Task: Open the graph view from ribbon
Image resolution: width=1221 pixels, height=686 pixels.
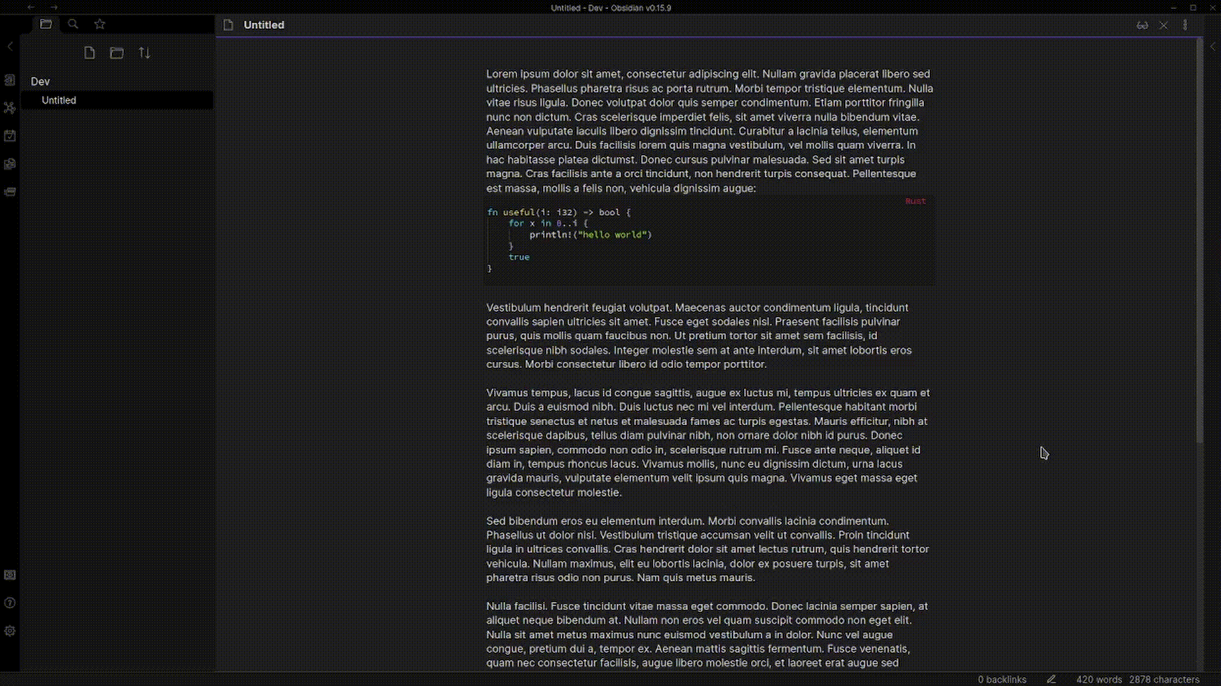Action: click(10, 108)
